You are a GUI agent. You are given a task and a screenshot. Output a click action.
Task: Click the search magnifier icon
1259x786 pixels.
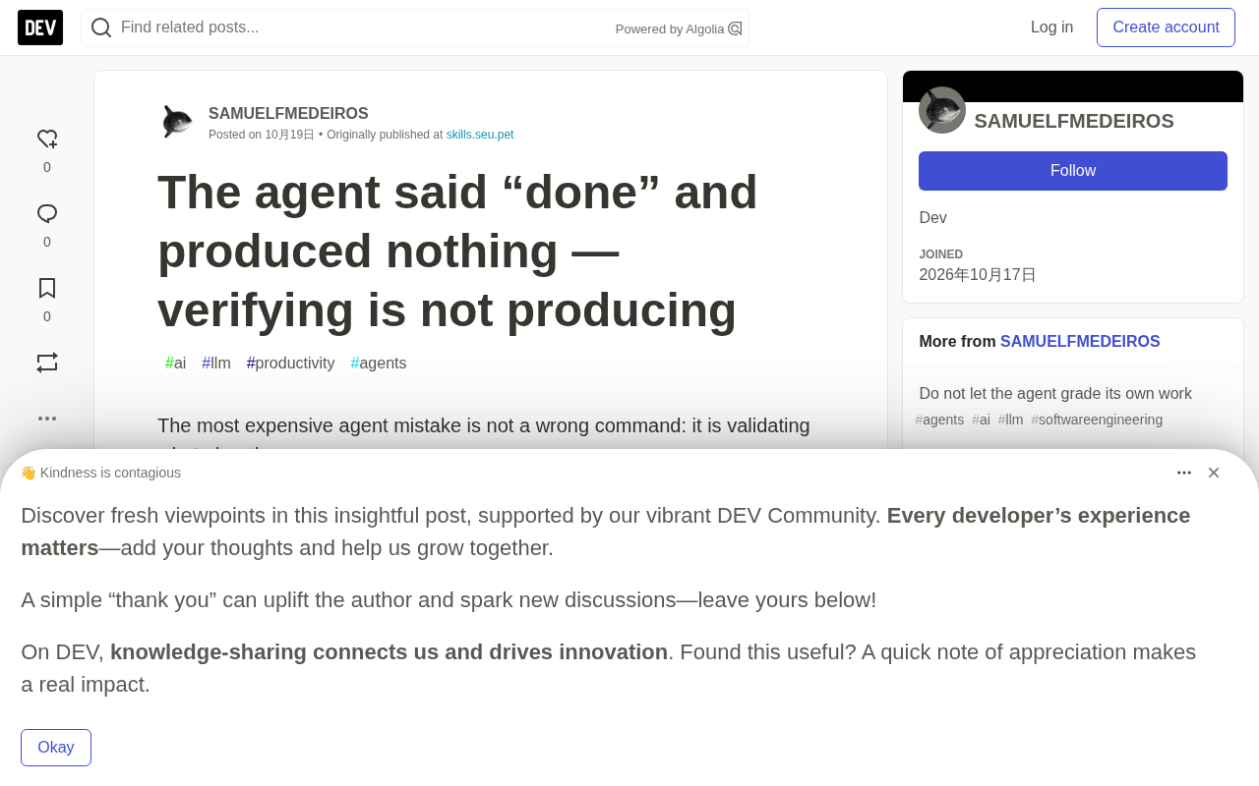tap(101, 28)
